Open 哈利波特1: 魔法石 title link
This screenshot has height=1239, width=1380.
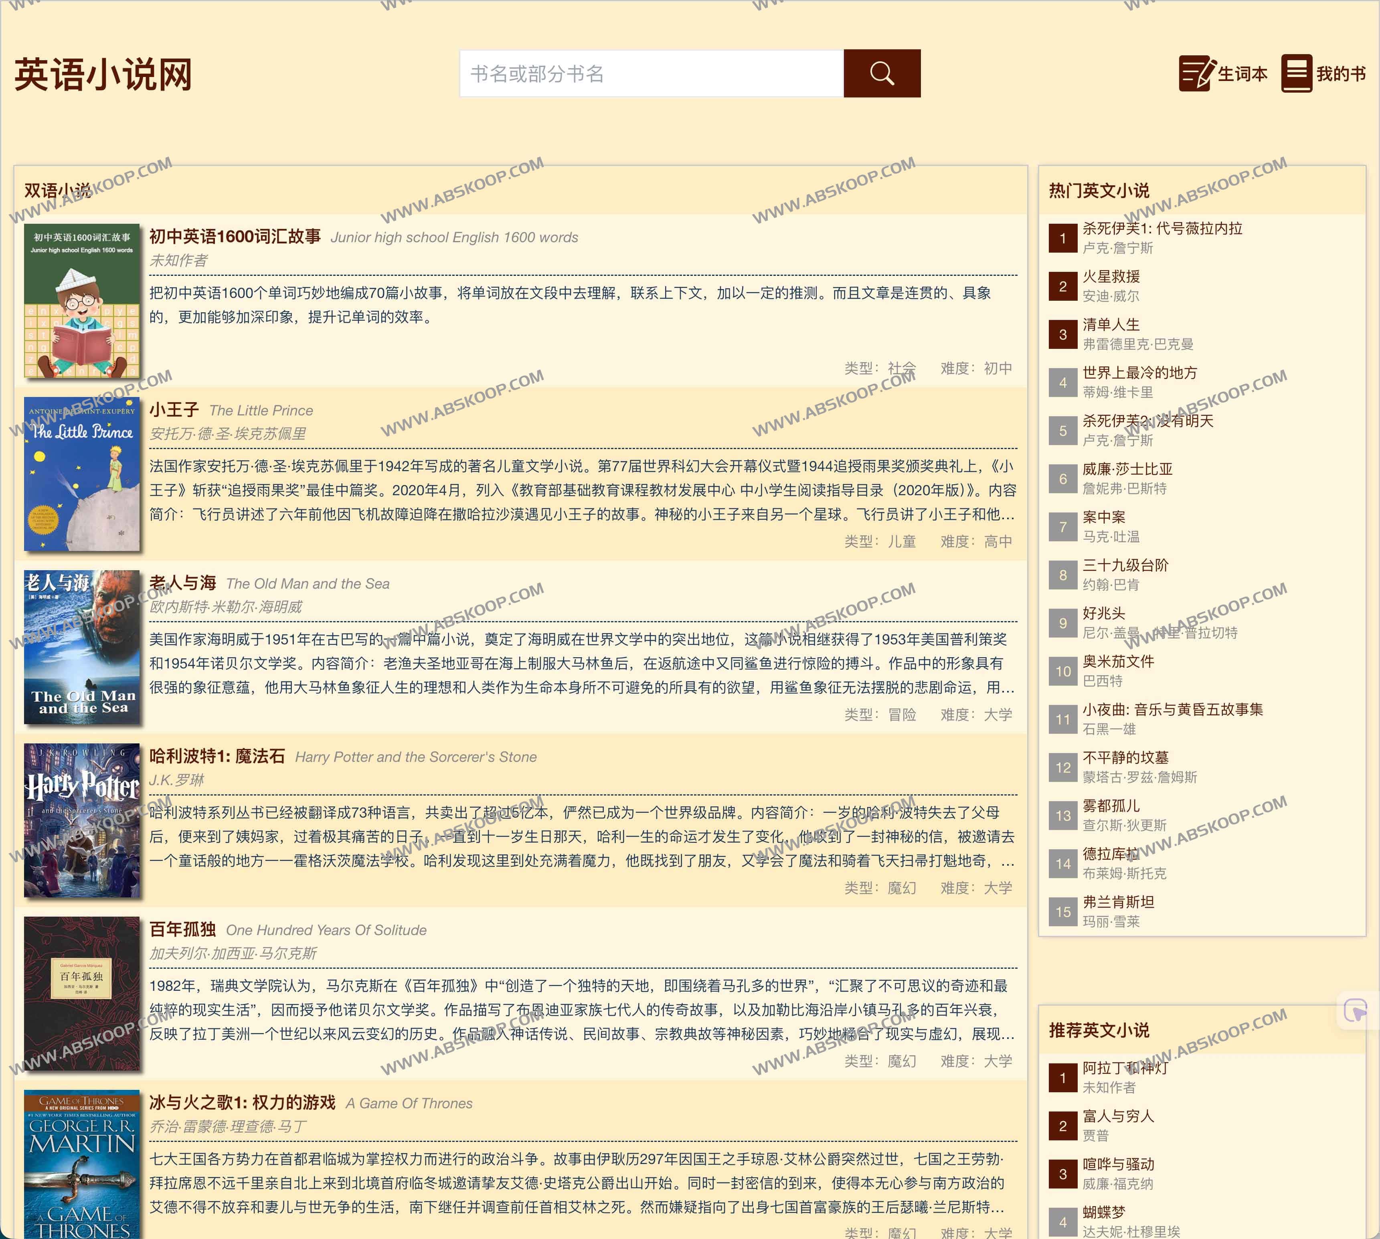tap(217, 756)
